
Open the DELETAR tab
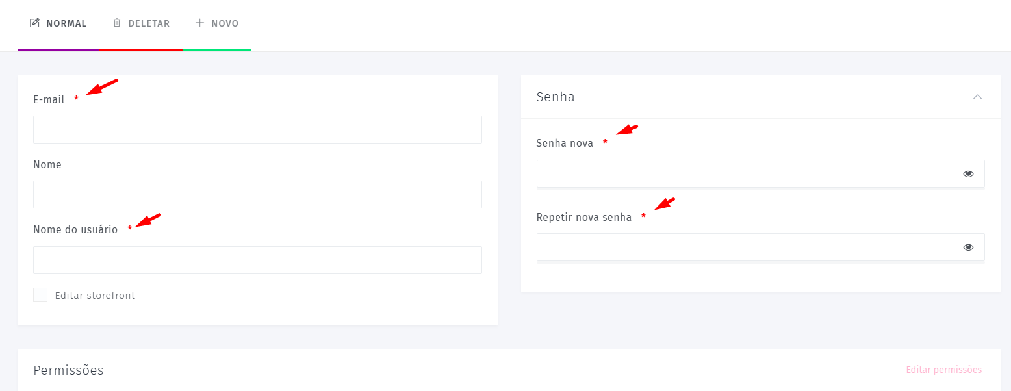pos(141,25)
